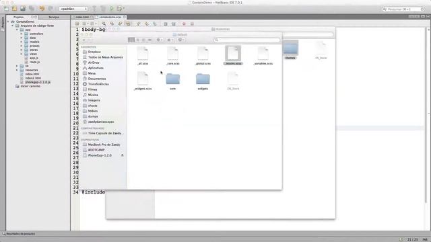The image size is (431, 242).
Task: Eject the PhoneGap-1.2.0 volume
Action: pos(123,155)
